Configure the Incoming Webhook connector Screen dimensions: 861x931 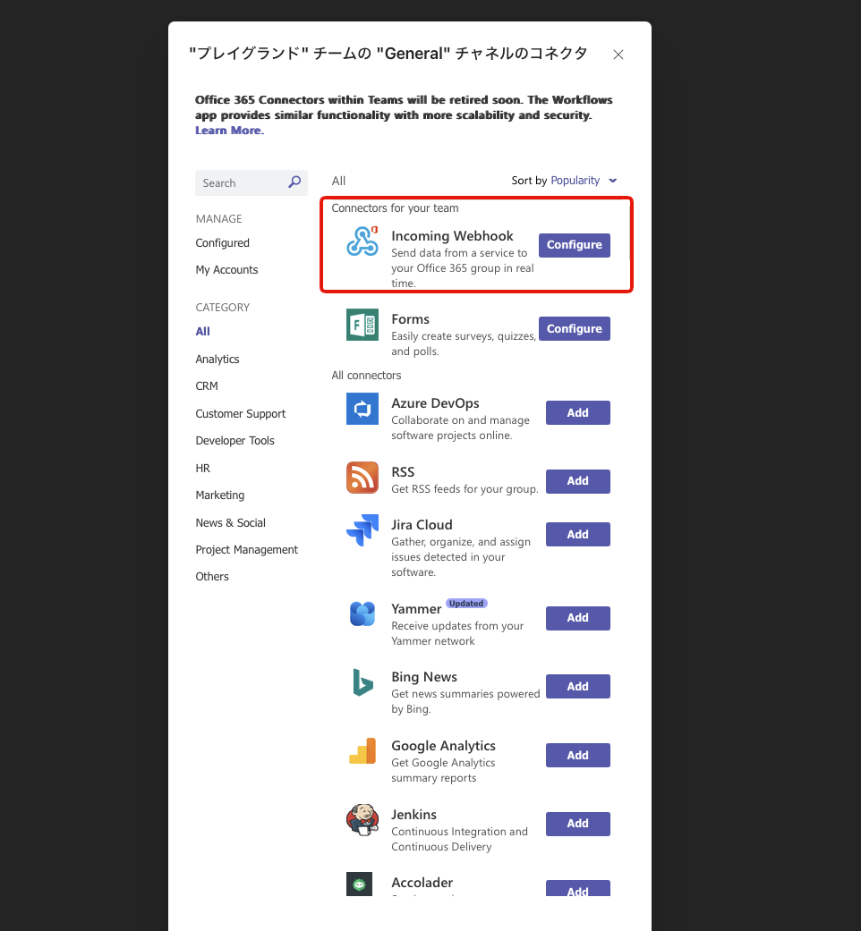click(x=574, y=245)
